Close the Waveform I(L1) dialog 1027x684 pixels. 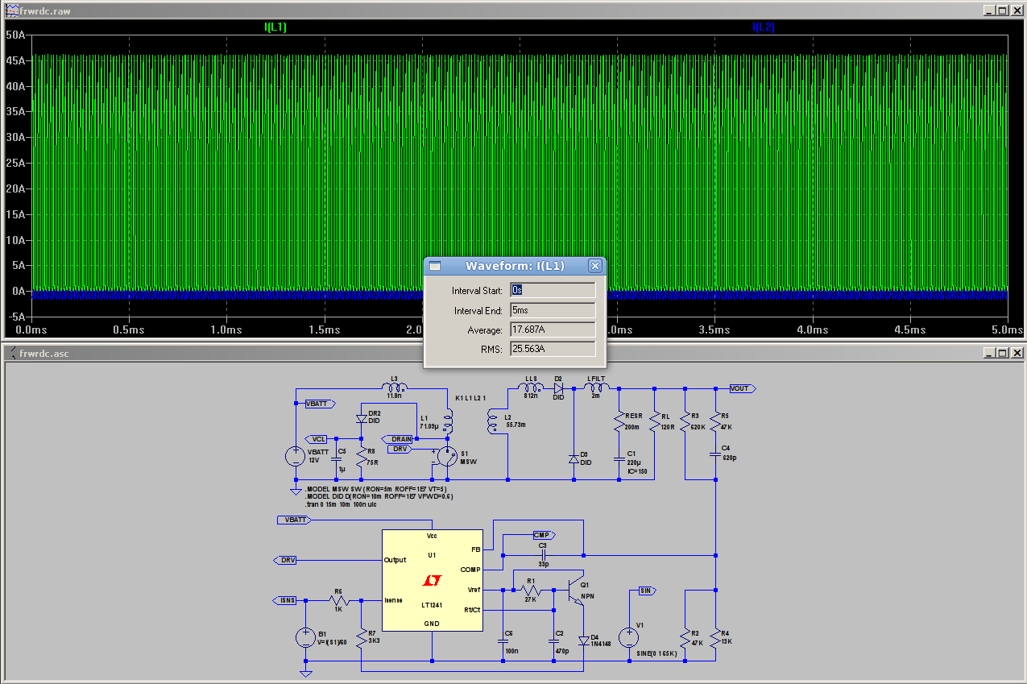point(594,266)
